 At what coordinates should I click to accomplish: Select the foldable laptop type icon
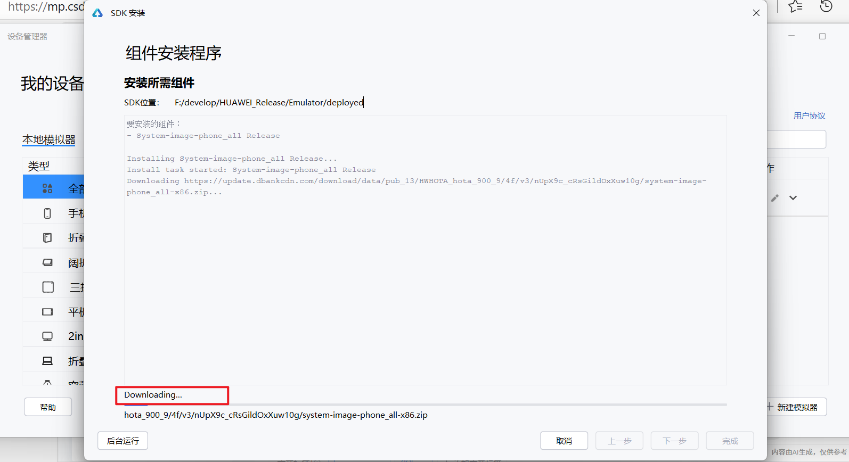click(47, 361)
